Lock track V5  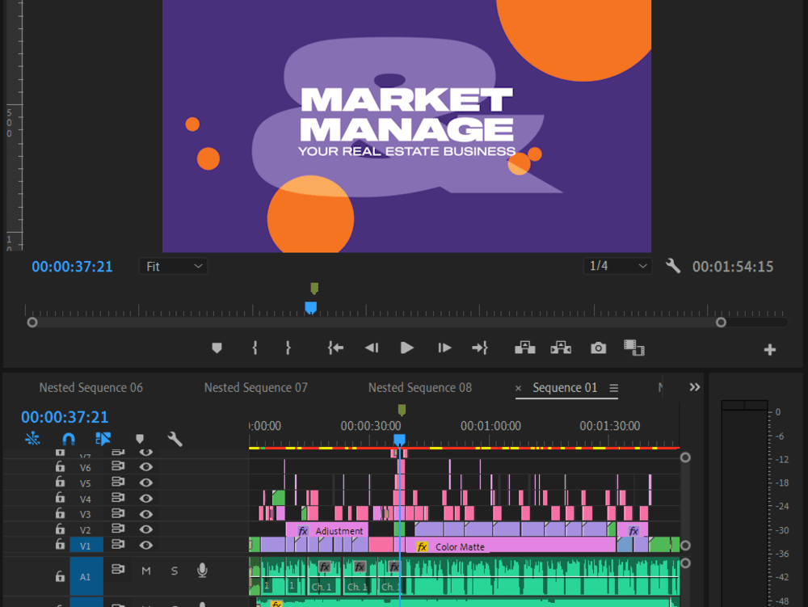point(61,482)
